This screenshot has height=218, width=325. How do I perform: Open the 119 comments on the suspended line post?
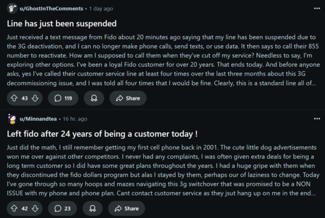pos(63,98)
